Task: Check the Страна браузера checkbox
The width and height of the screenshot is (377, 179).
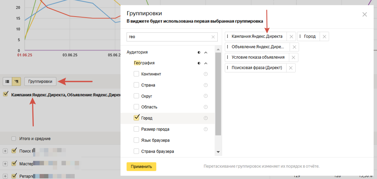Action: 136,151
